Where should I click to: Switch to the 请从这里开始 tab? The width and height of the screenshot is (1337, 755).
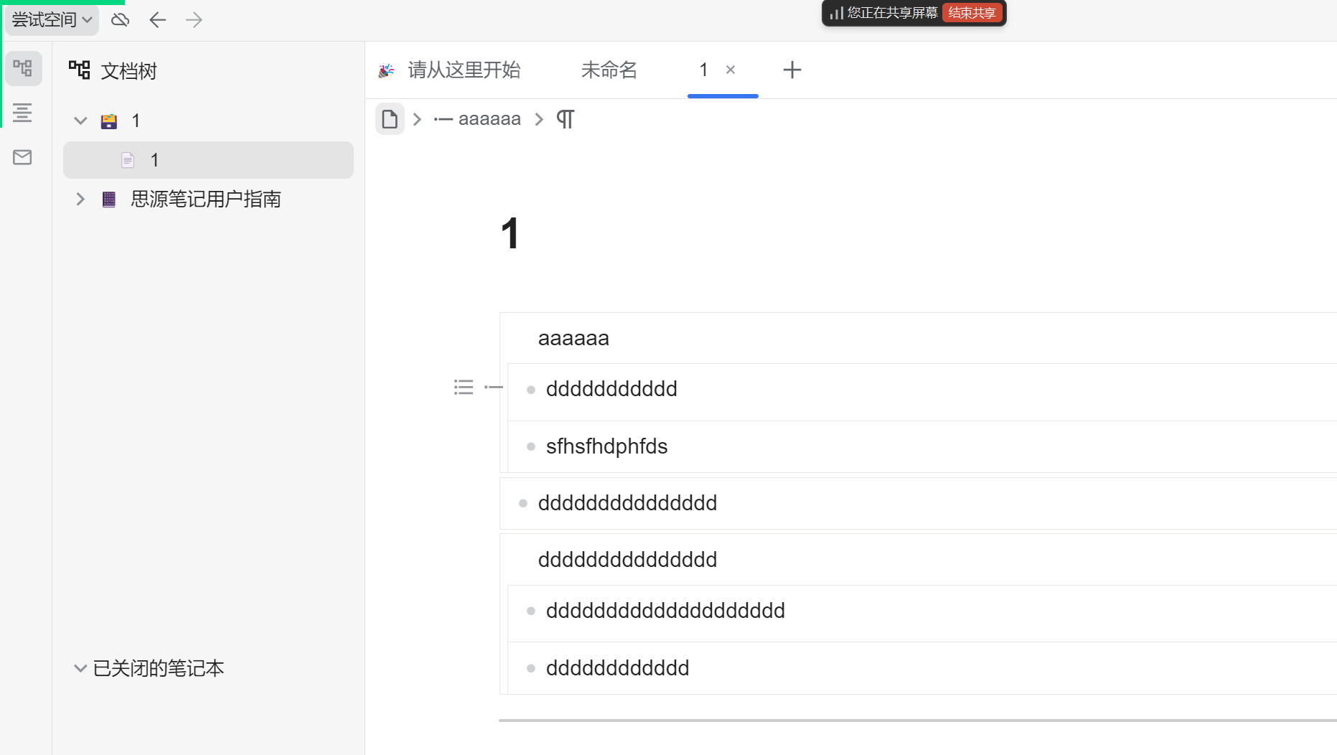(464, 70)
